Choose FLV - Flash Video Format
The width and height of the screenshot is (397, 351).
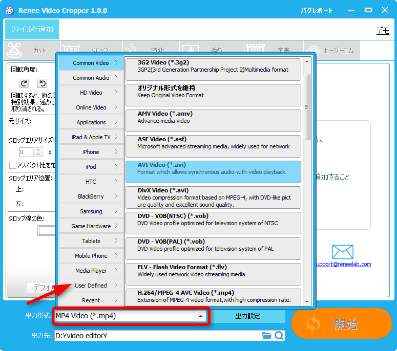[213, 274]
